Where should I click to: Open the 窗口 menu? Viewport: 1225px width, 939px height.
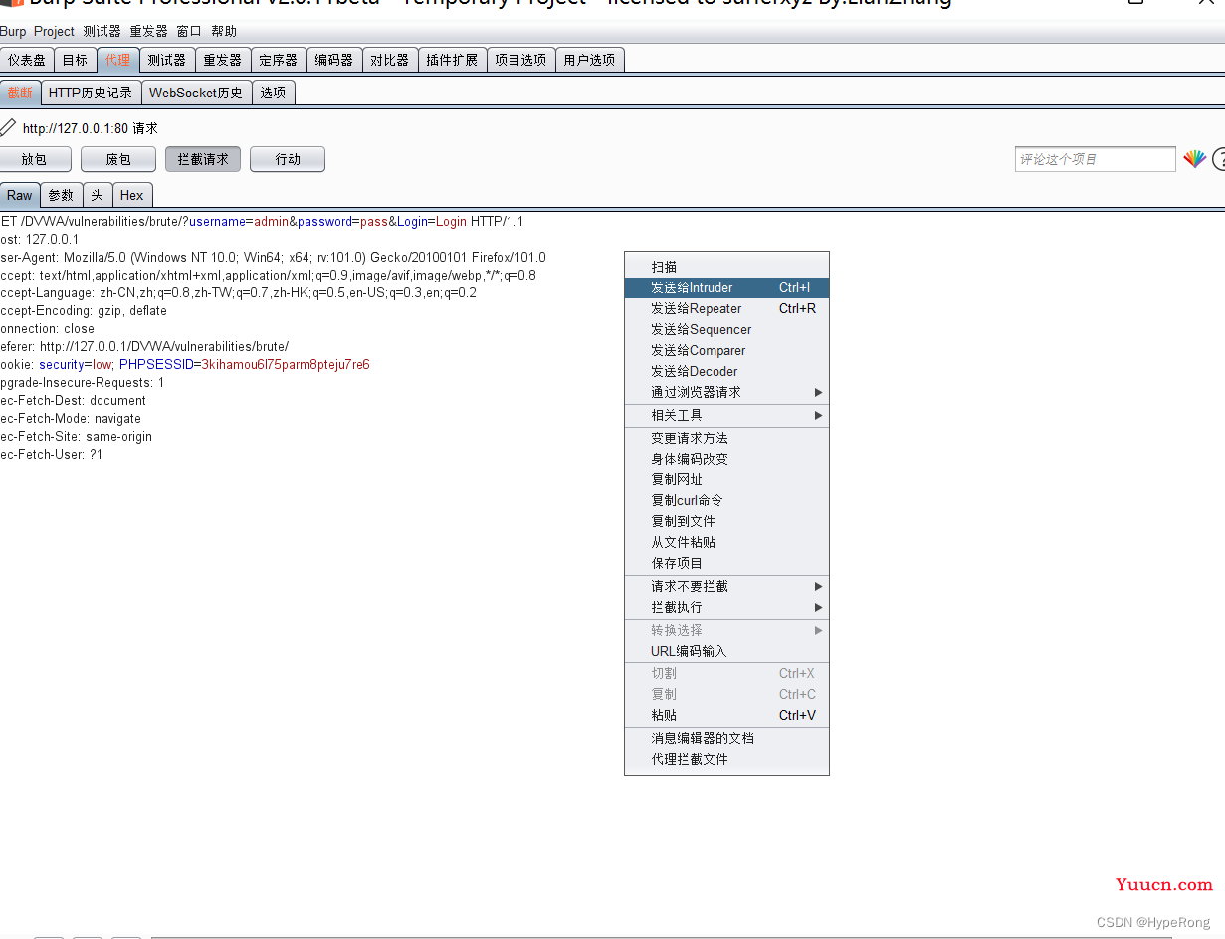point(189,31)
